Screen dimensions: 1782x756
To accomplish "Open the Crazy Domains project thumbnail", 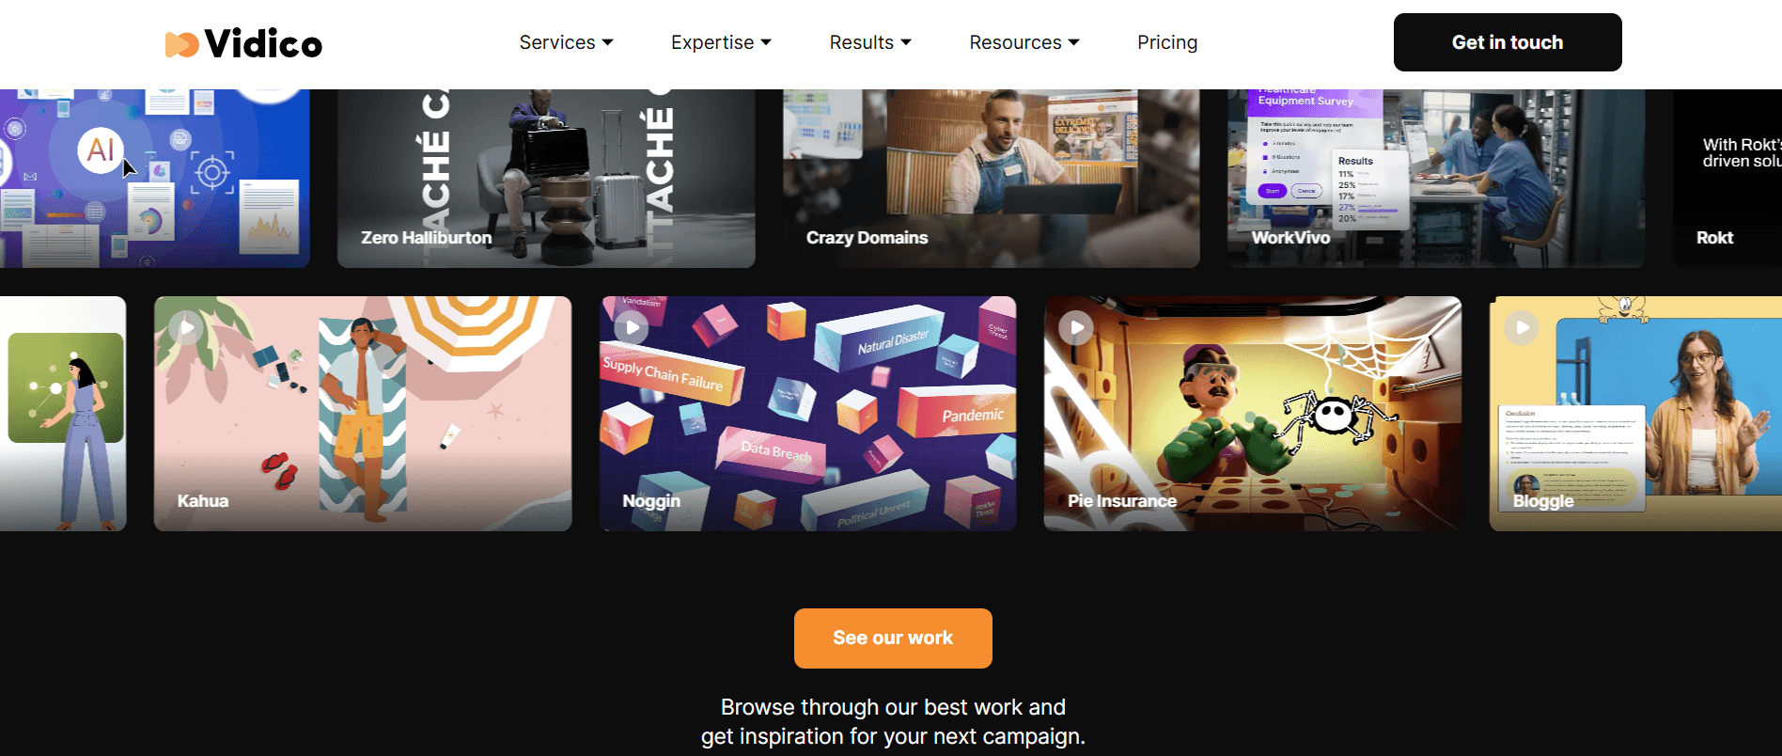I will click(x=992, y=179).
